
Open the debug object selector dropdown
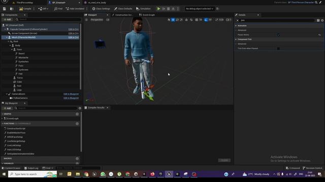point(199,9)
